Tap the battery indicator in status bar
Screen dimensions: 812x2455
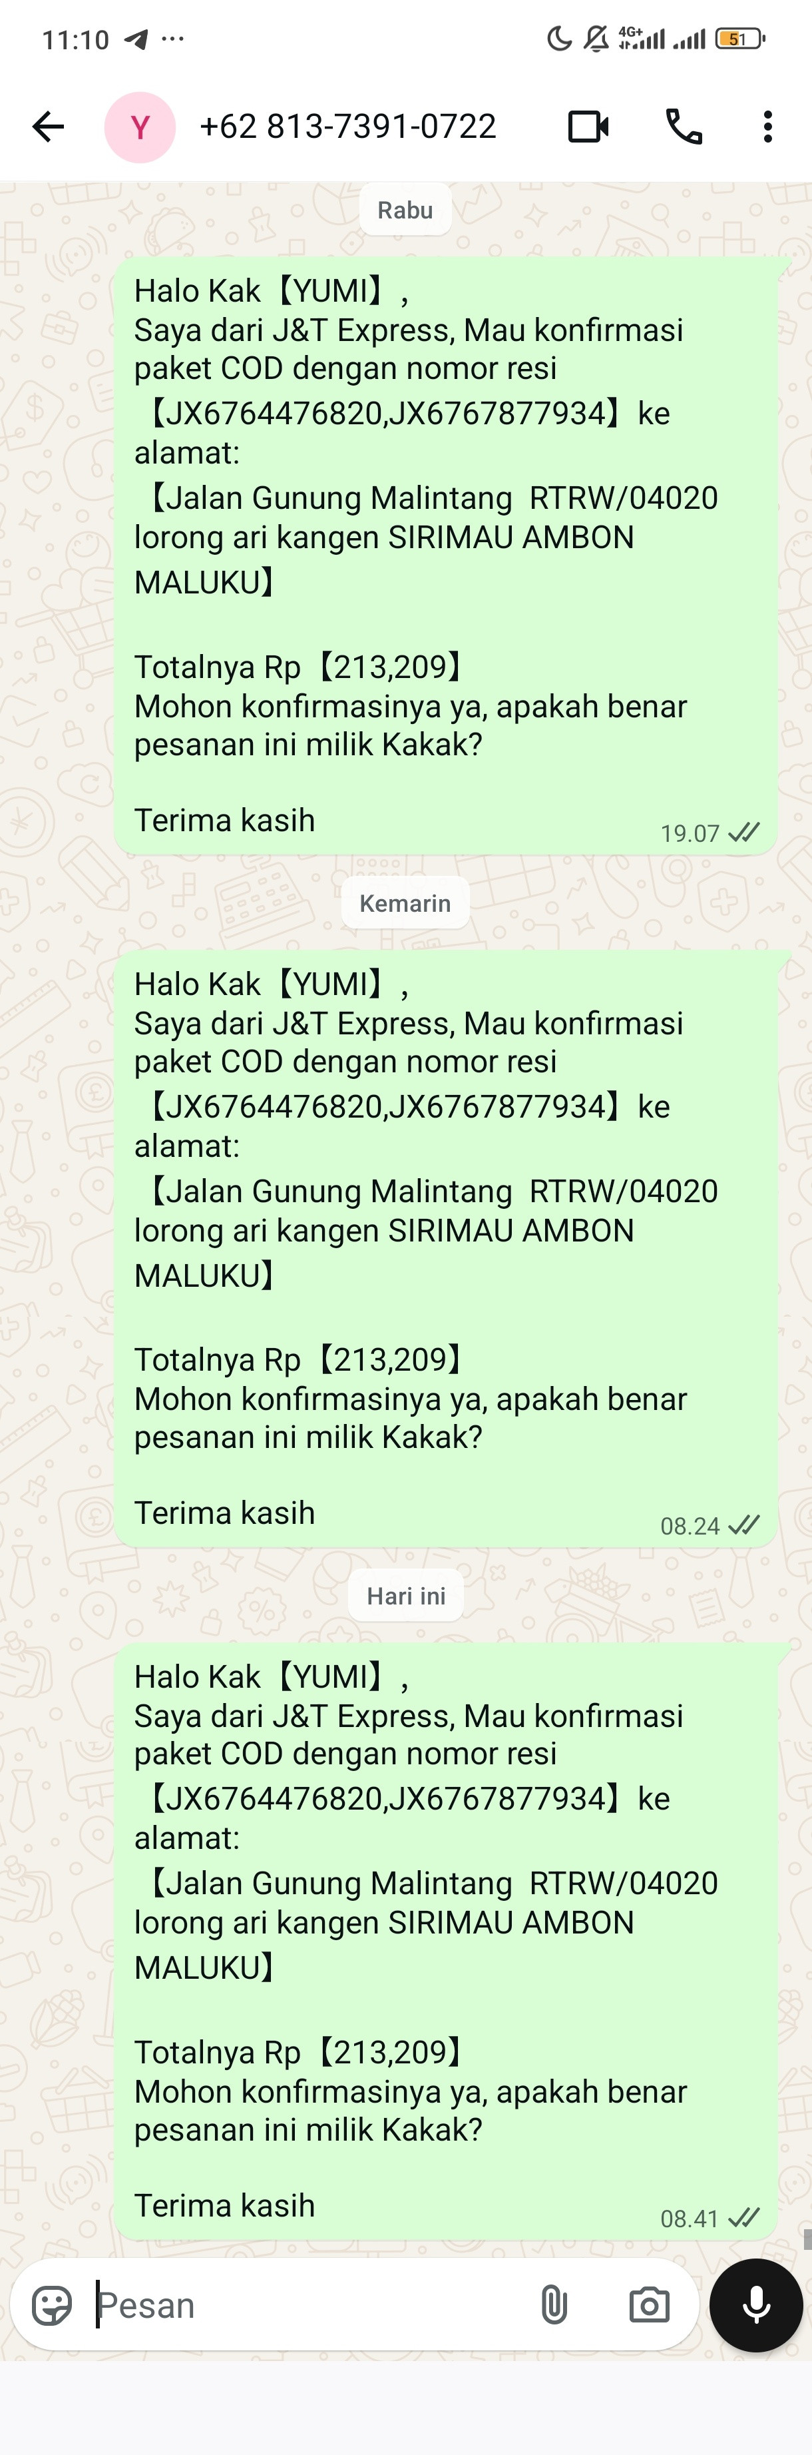[x=741, y=39]
